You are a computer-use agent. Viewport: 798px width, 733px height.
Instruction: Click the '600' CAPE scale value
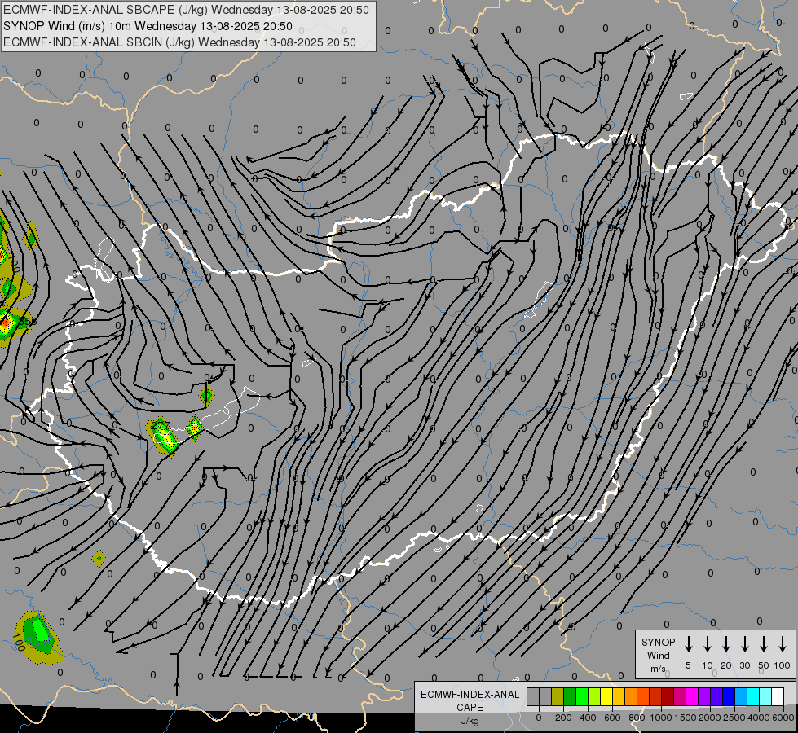point(612,718)
